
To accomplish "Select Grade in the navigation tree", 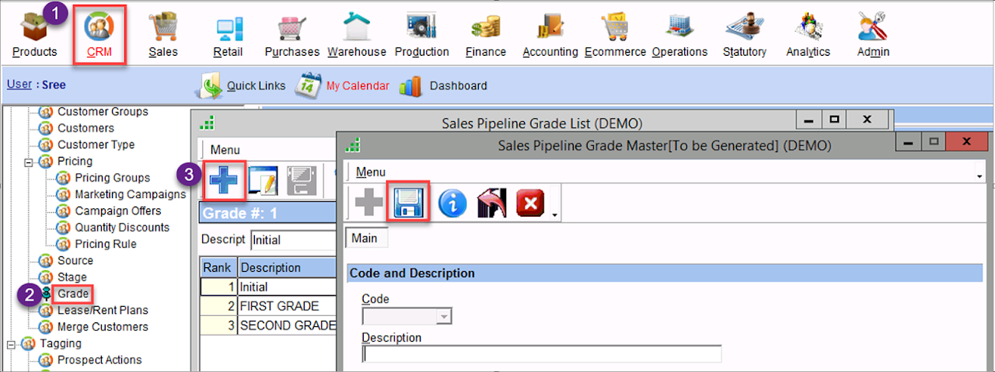I will tap(72, 294).
